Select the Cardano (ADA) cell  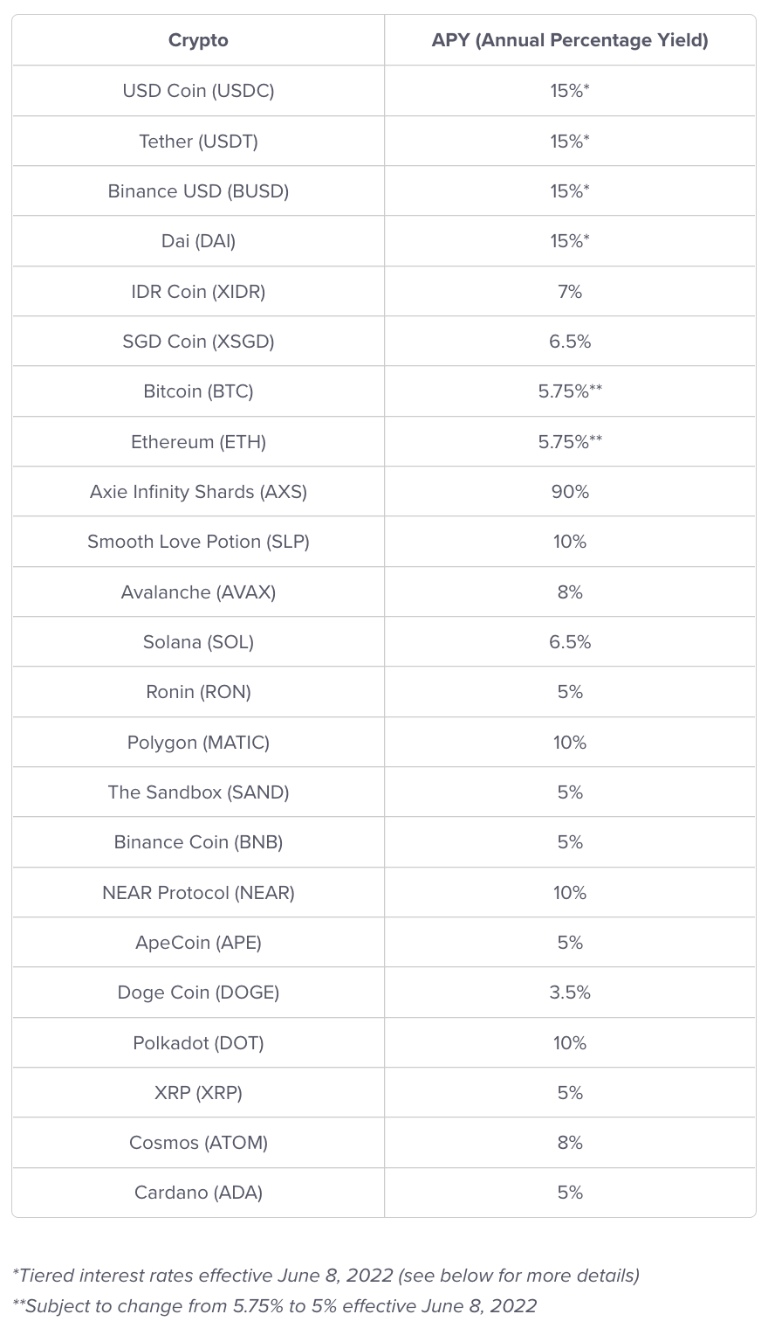(198, 1193)
